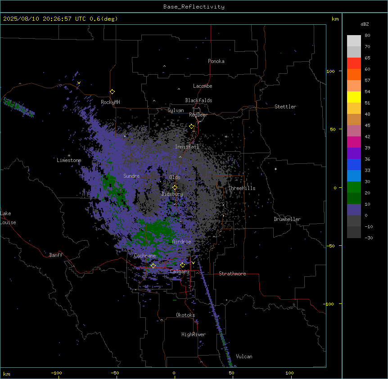Click the Drumheller label

(287, 219)
